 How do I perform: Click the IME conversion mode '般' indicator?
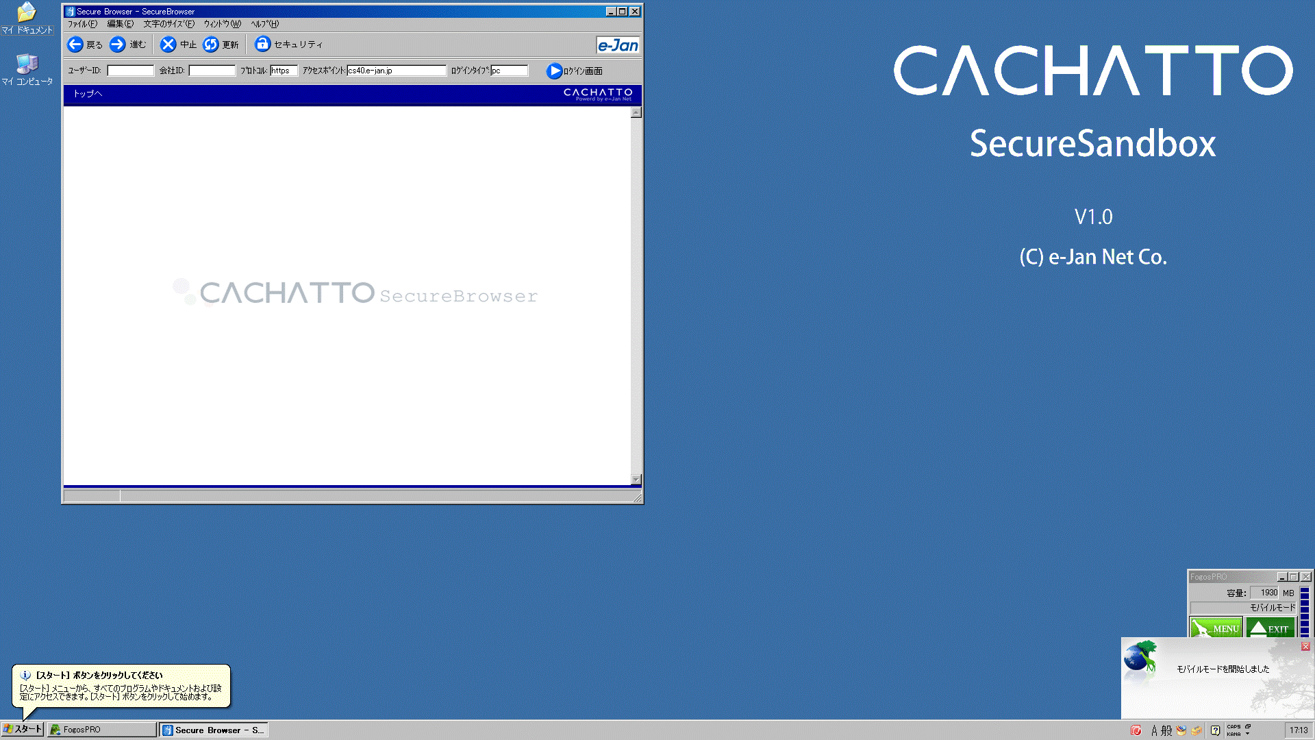pyautogui.click(x=1166, y=730)
